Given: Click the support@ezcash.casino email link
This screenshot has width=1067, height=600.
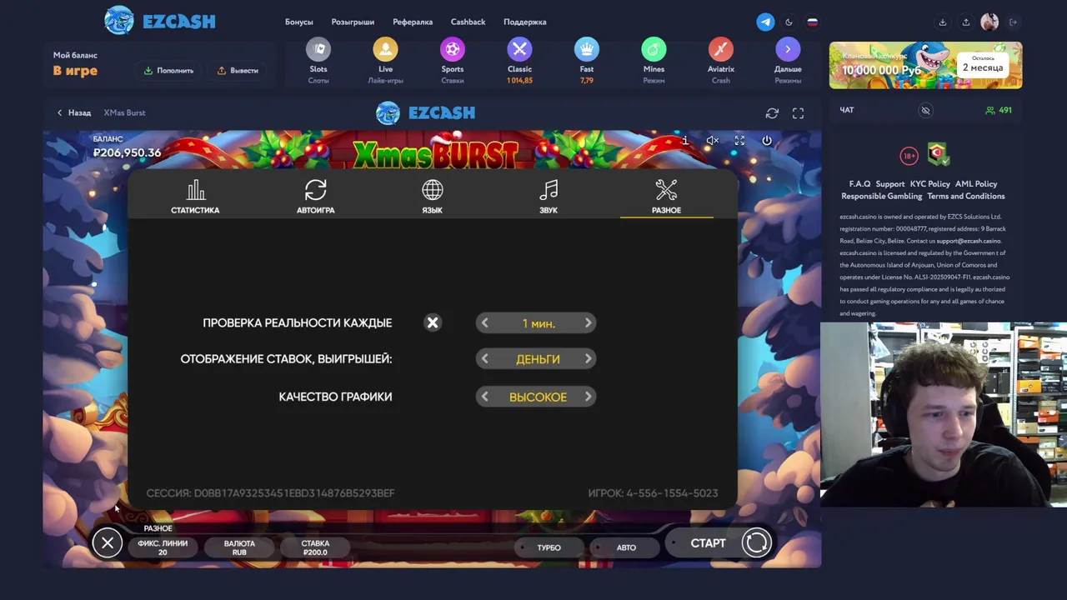Looking at the screenshot, I should (x=969, y=241).
